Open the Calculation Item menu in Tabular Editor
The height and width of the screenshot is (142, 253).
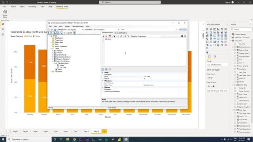[77, 26]
